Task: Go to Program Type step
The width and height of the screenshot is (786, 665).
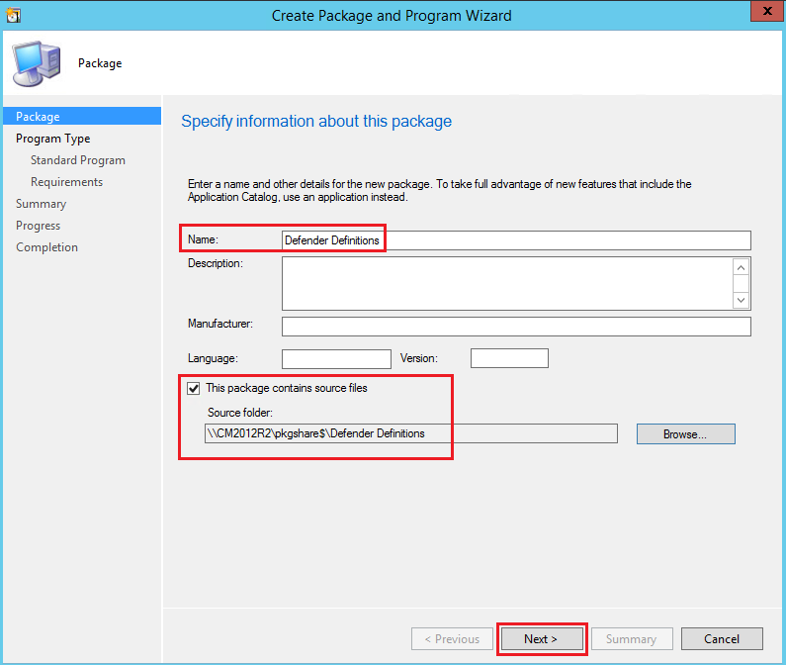Action: point(52,139)
